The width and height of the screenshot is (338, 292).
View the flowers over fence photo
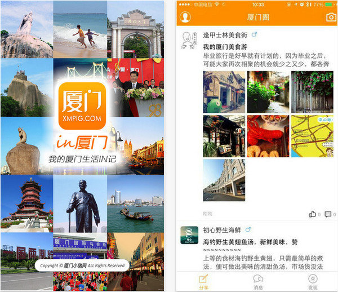(x=312, y=92)
